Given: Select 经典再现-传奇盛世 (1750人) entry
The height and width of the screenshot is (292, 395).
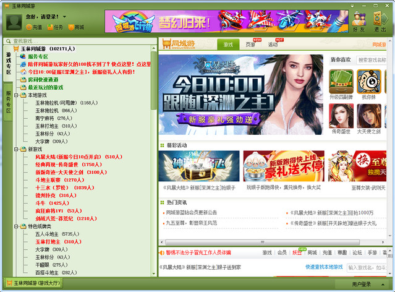Looking at the screenshot, I should [69, 165].
